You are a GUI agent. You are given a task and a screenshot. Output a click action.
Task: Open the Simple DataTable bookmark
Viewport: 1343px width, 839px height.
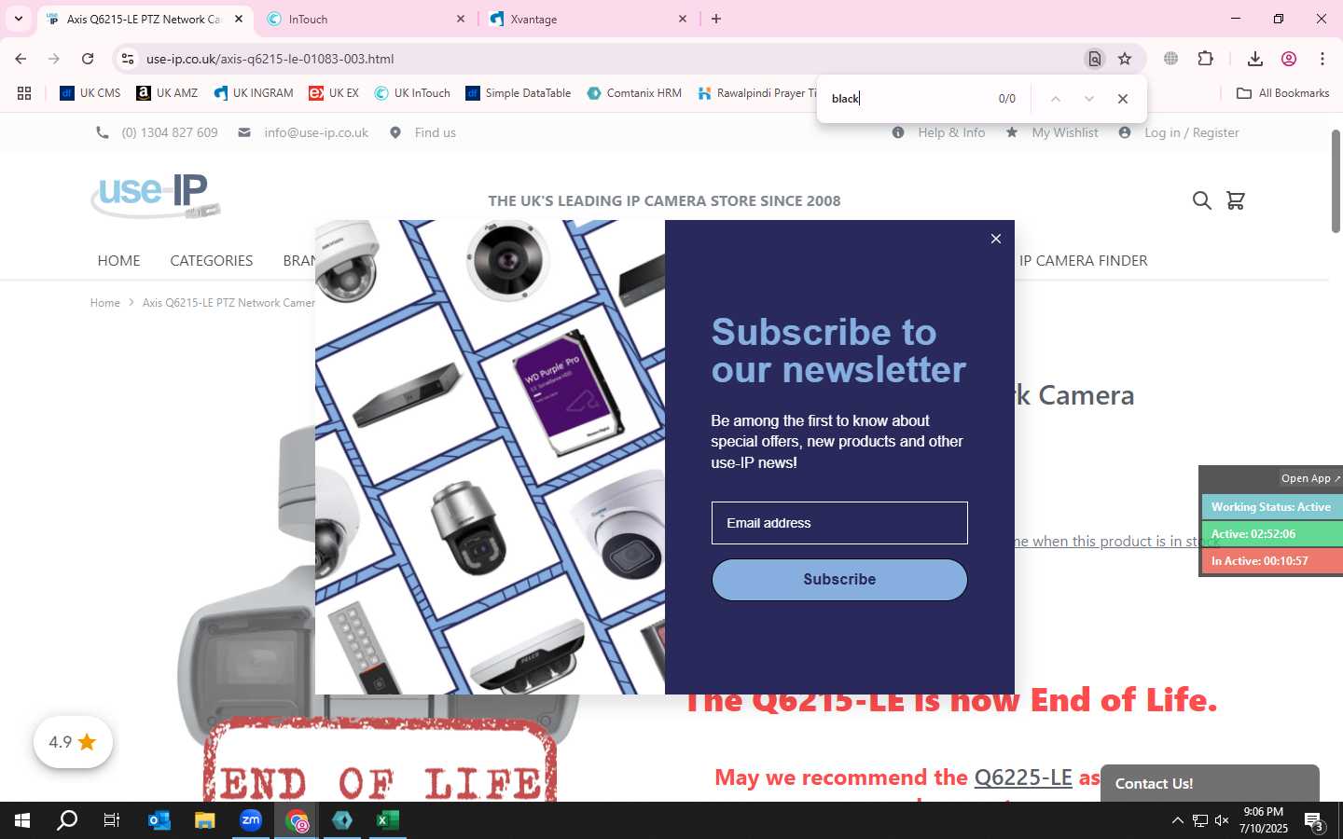pyautogui.click(x=519, y=93)
